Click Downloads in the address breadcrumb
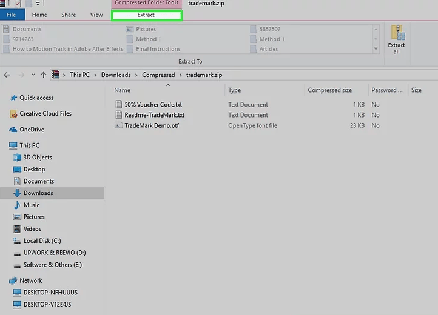The image size is (438, 315). click(x=115, y=75)
